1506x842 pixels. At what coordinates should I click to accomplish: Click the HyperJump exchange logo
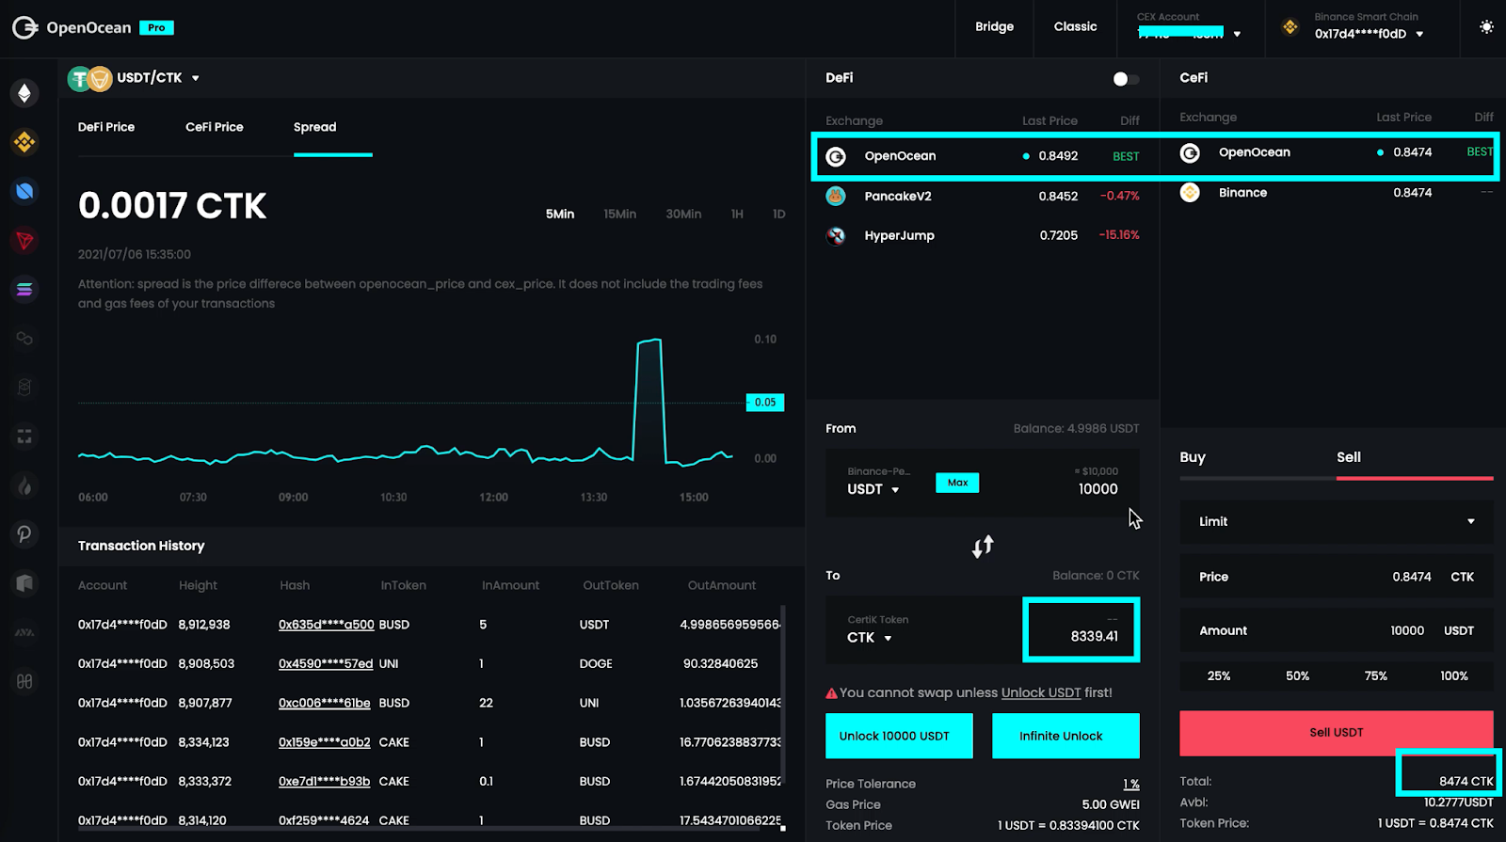[836, 235]
